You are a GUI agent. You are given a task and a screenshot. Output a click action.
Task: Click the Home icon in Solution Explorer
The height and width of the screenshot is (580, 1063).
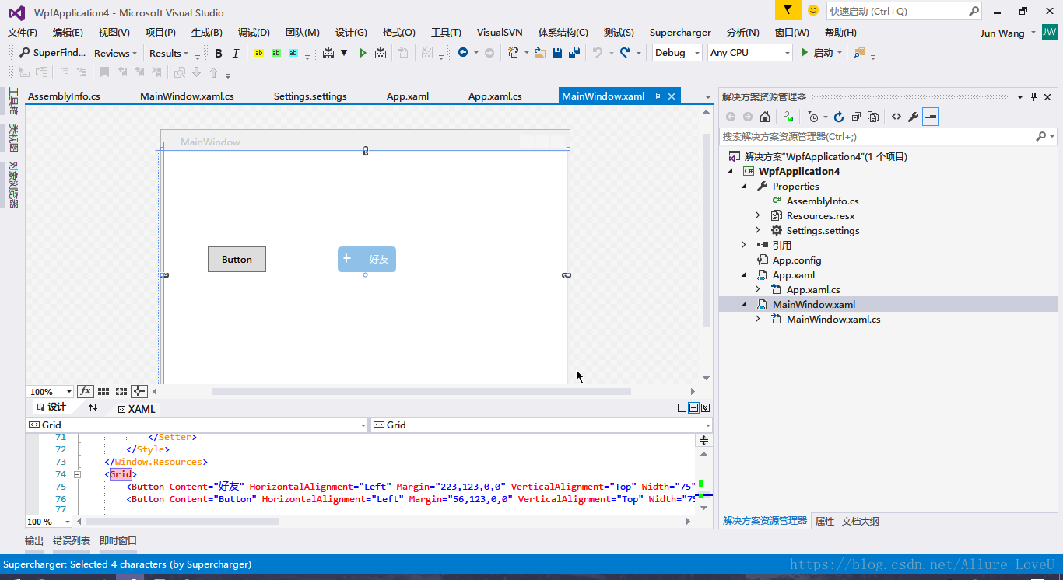765,117
